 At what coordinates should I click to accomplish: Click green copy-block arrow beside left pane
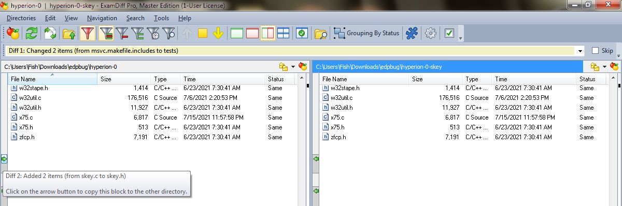pos(4,159)
